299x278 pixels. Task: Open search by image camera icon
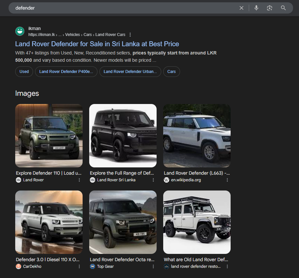pos(270,8)
